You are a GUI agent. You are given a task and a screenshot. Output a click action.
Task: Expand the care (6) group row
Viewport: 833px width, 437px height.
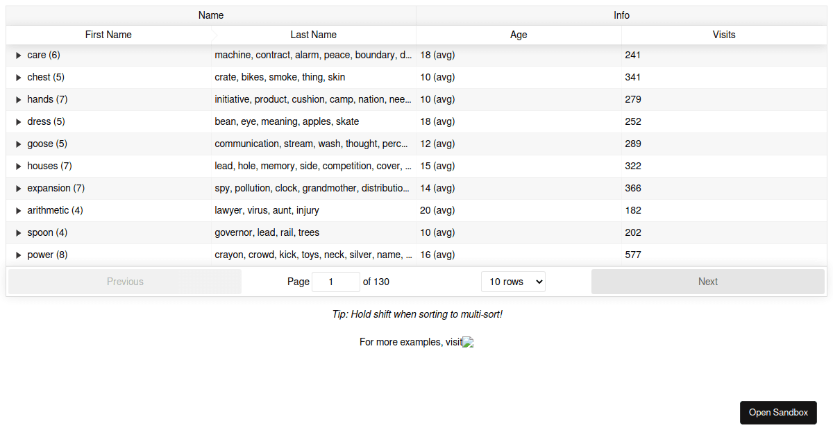click(19, 55)
